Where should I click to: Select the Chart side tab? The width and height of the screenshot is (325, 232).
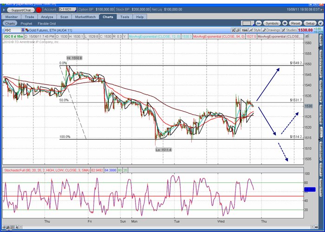321,132
